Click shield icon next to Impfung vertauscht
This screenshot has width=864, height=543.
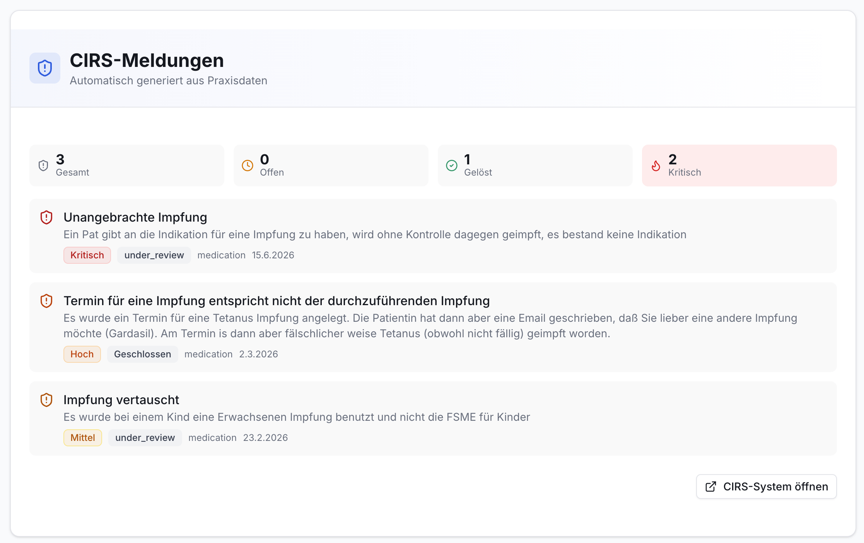pos(46,400)
